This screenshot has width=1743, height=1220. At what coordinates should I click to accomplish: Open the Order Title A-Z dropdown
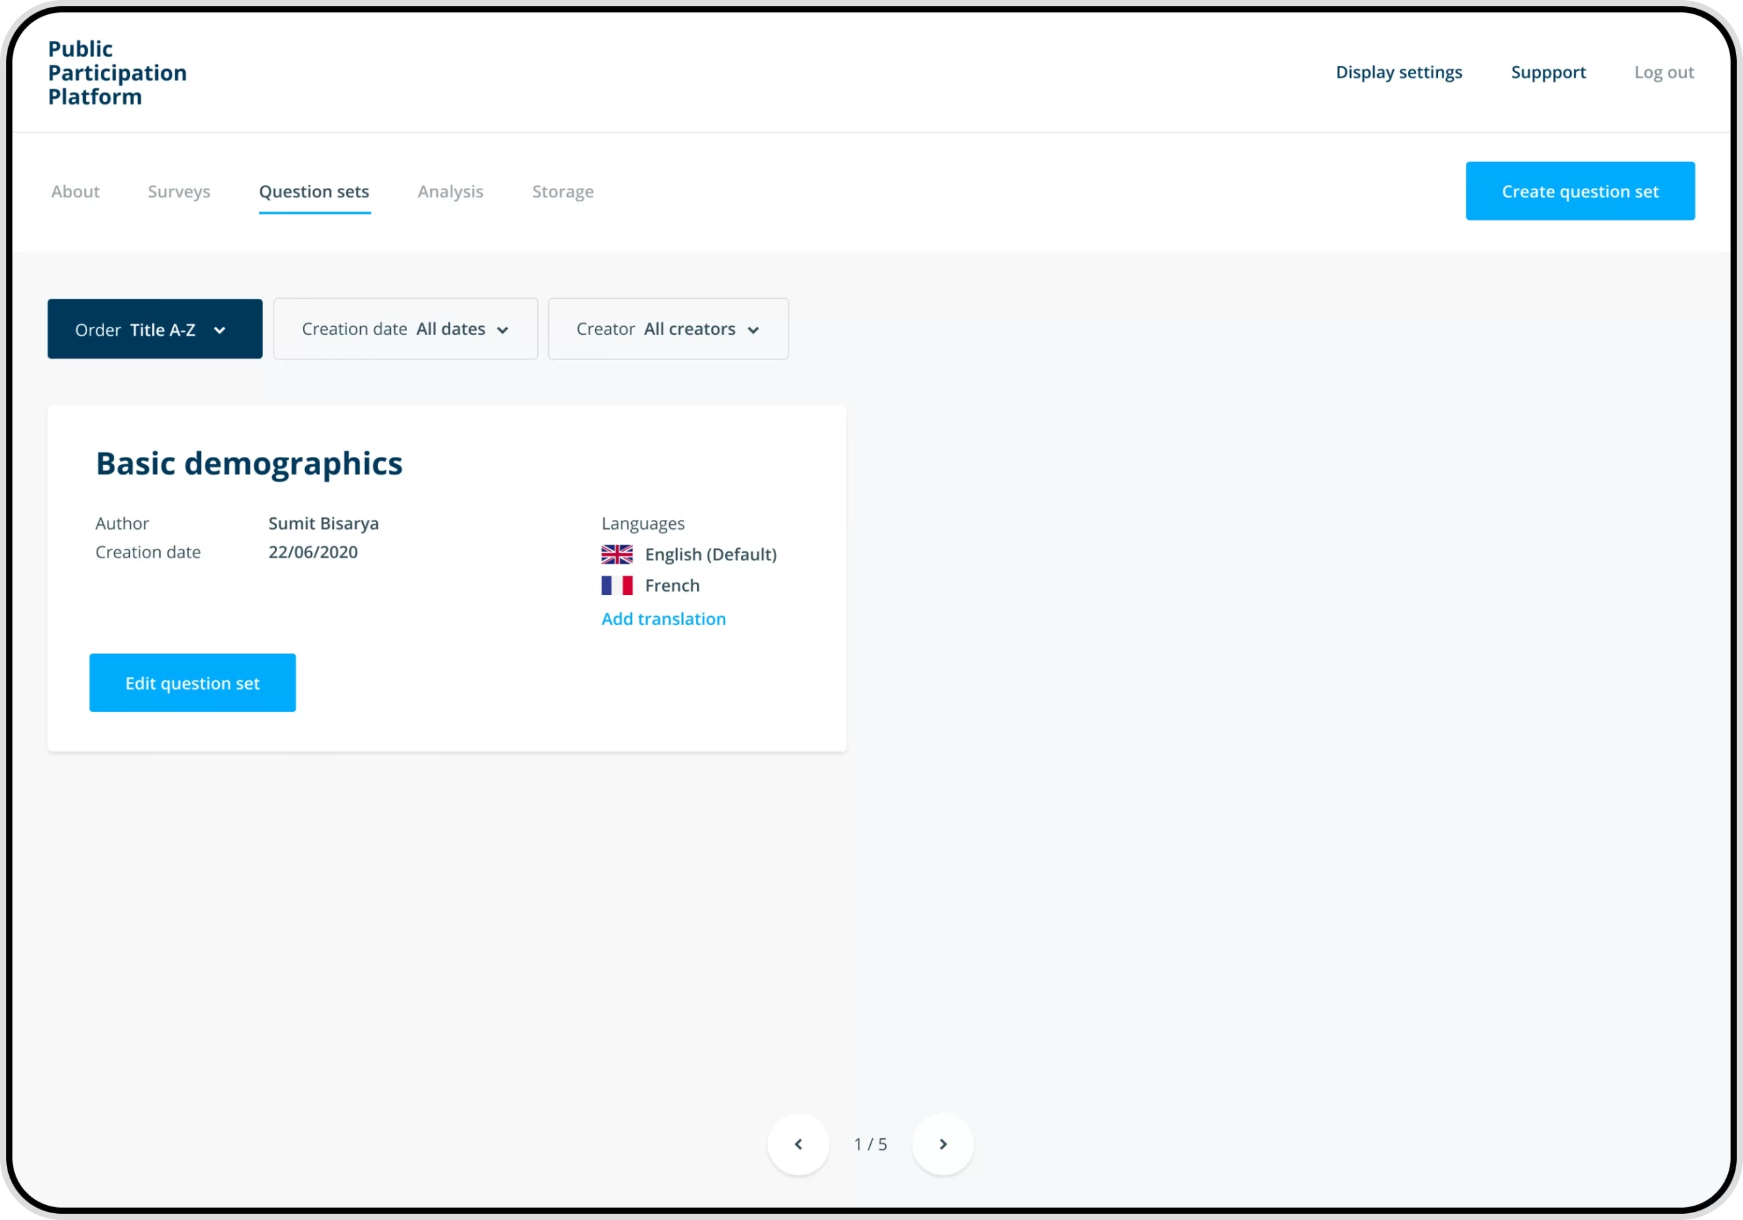pos(154,330)
